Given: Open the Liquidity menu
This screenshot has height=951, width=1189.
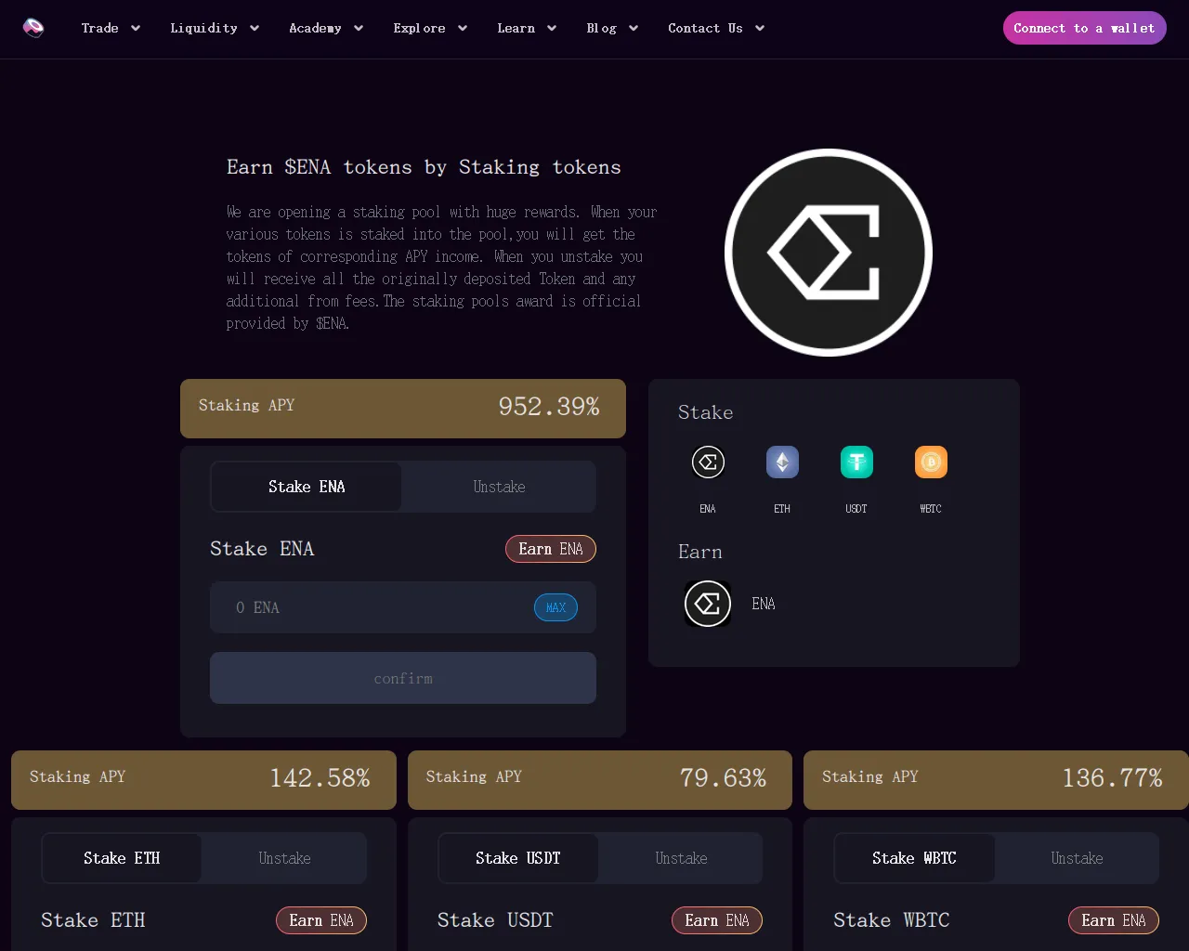Looking at the screenshot, I should click(204, 28).
